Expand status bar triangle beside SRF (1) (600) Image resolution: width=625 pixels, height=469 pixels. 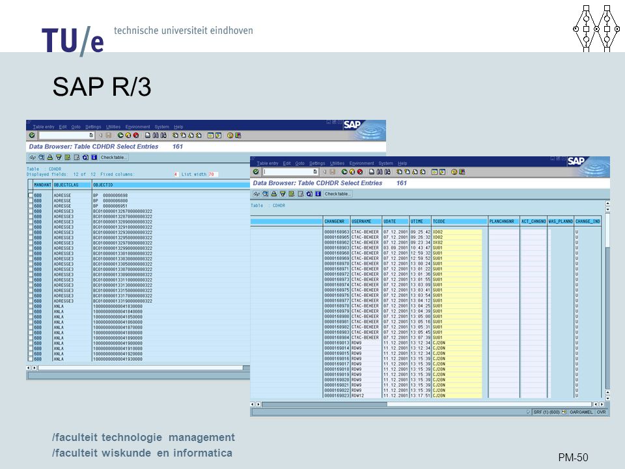[x=528, y=412]
